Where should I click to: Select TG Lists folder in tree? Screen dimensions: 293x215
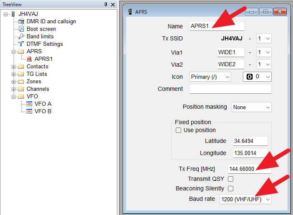click(x=37, y=74)
